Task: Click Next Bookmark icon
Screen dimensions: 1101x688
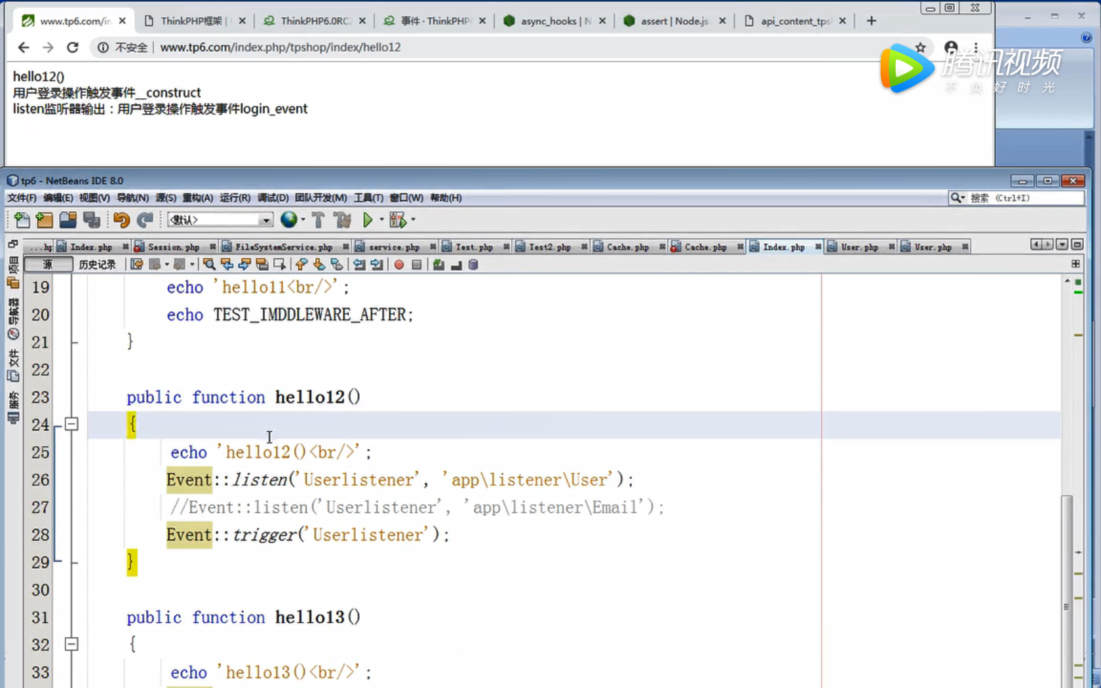Action: point(319,265)
